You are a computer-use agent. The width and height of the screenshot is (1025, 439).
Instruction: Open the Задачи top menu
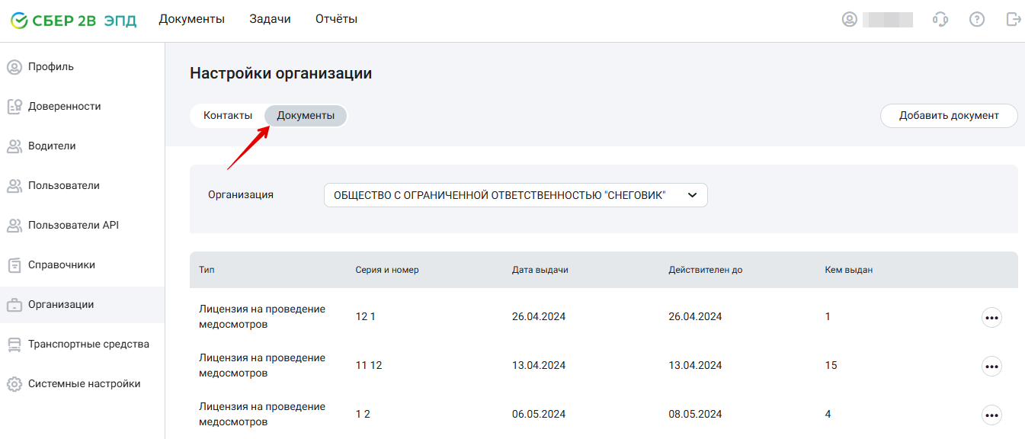pyautogui.click(x=270, y=19)
